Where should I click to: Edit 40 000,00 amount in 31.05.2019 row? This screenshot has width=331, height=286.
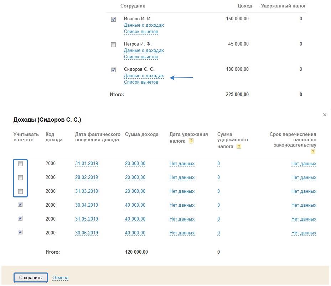point(135,219)
